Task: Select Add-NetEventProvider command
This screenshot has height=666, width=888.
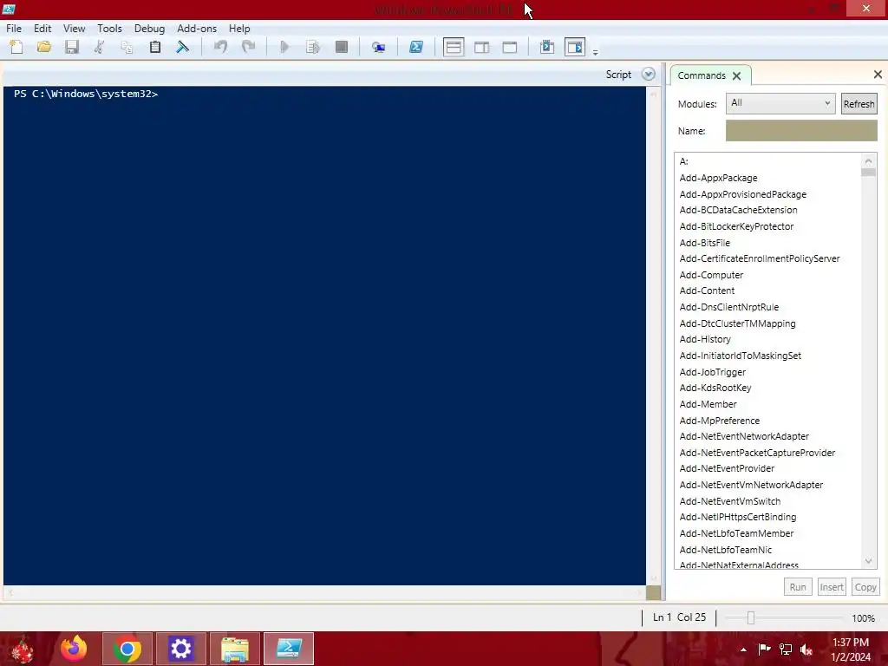Action: pos(727,468)
